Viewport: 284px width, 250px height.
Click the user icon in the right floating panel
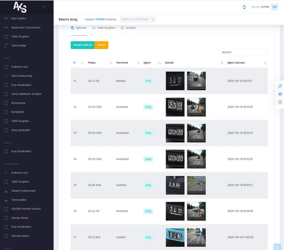click(x=280, y=86)
